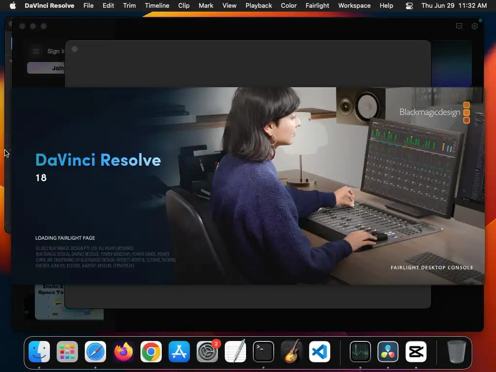This screenshot has width=496, height=372.
Task: Open the Edit menu
Action: point(108,5)
